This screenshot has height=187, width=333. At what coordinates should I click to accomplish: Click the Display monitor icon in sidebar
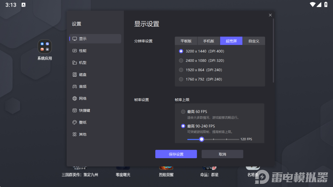pos(75,39)
